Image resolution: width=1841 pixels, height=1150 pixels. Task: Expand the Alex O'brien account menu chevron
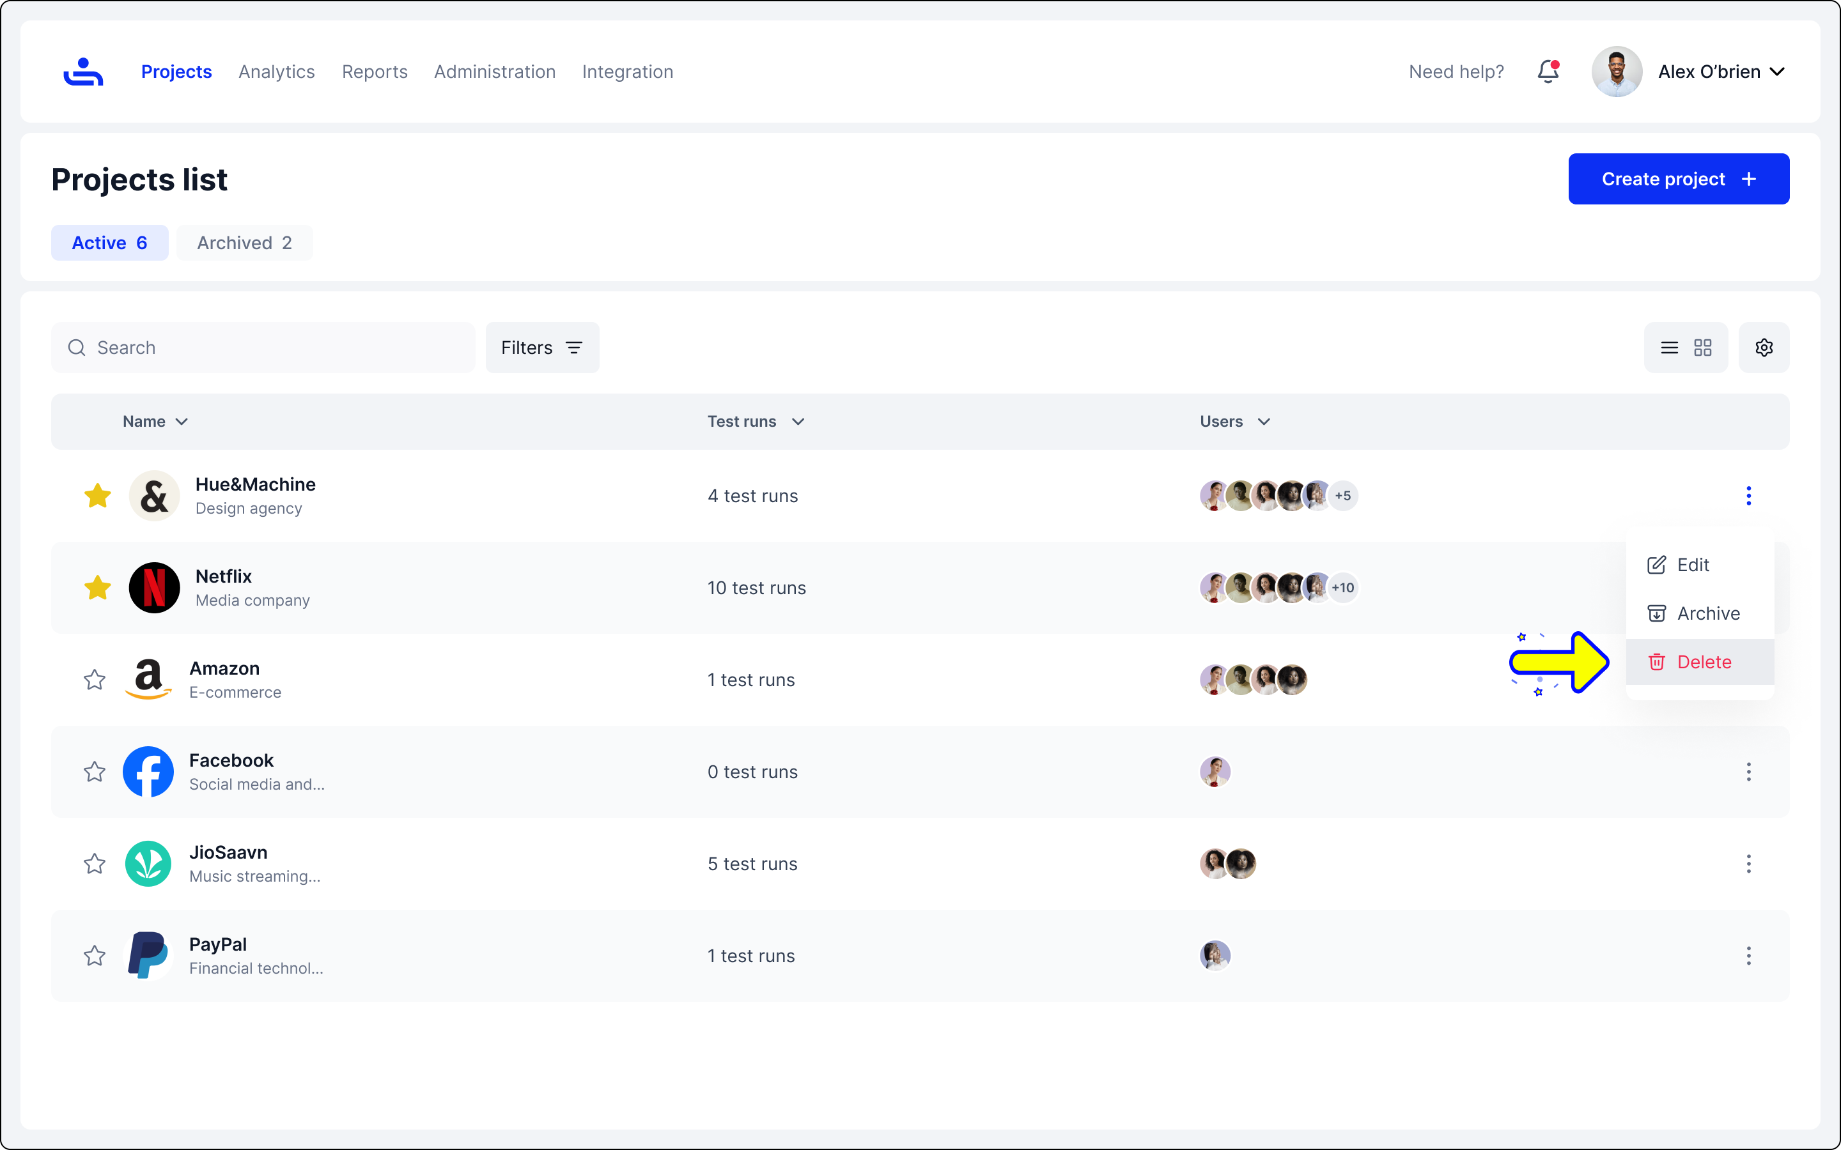(1778, 72)
